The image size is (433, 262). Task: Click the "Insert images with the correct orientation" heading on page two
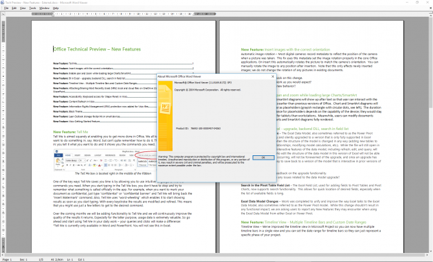pyautogui.click(x=285, y=49)
